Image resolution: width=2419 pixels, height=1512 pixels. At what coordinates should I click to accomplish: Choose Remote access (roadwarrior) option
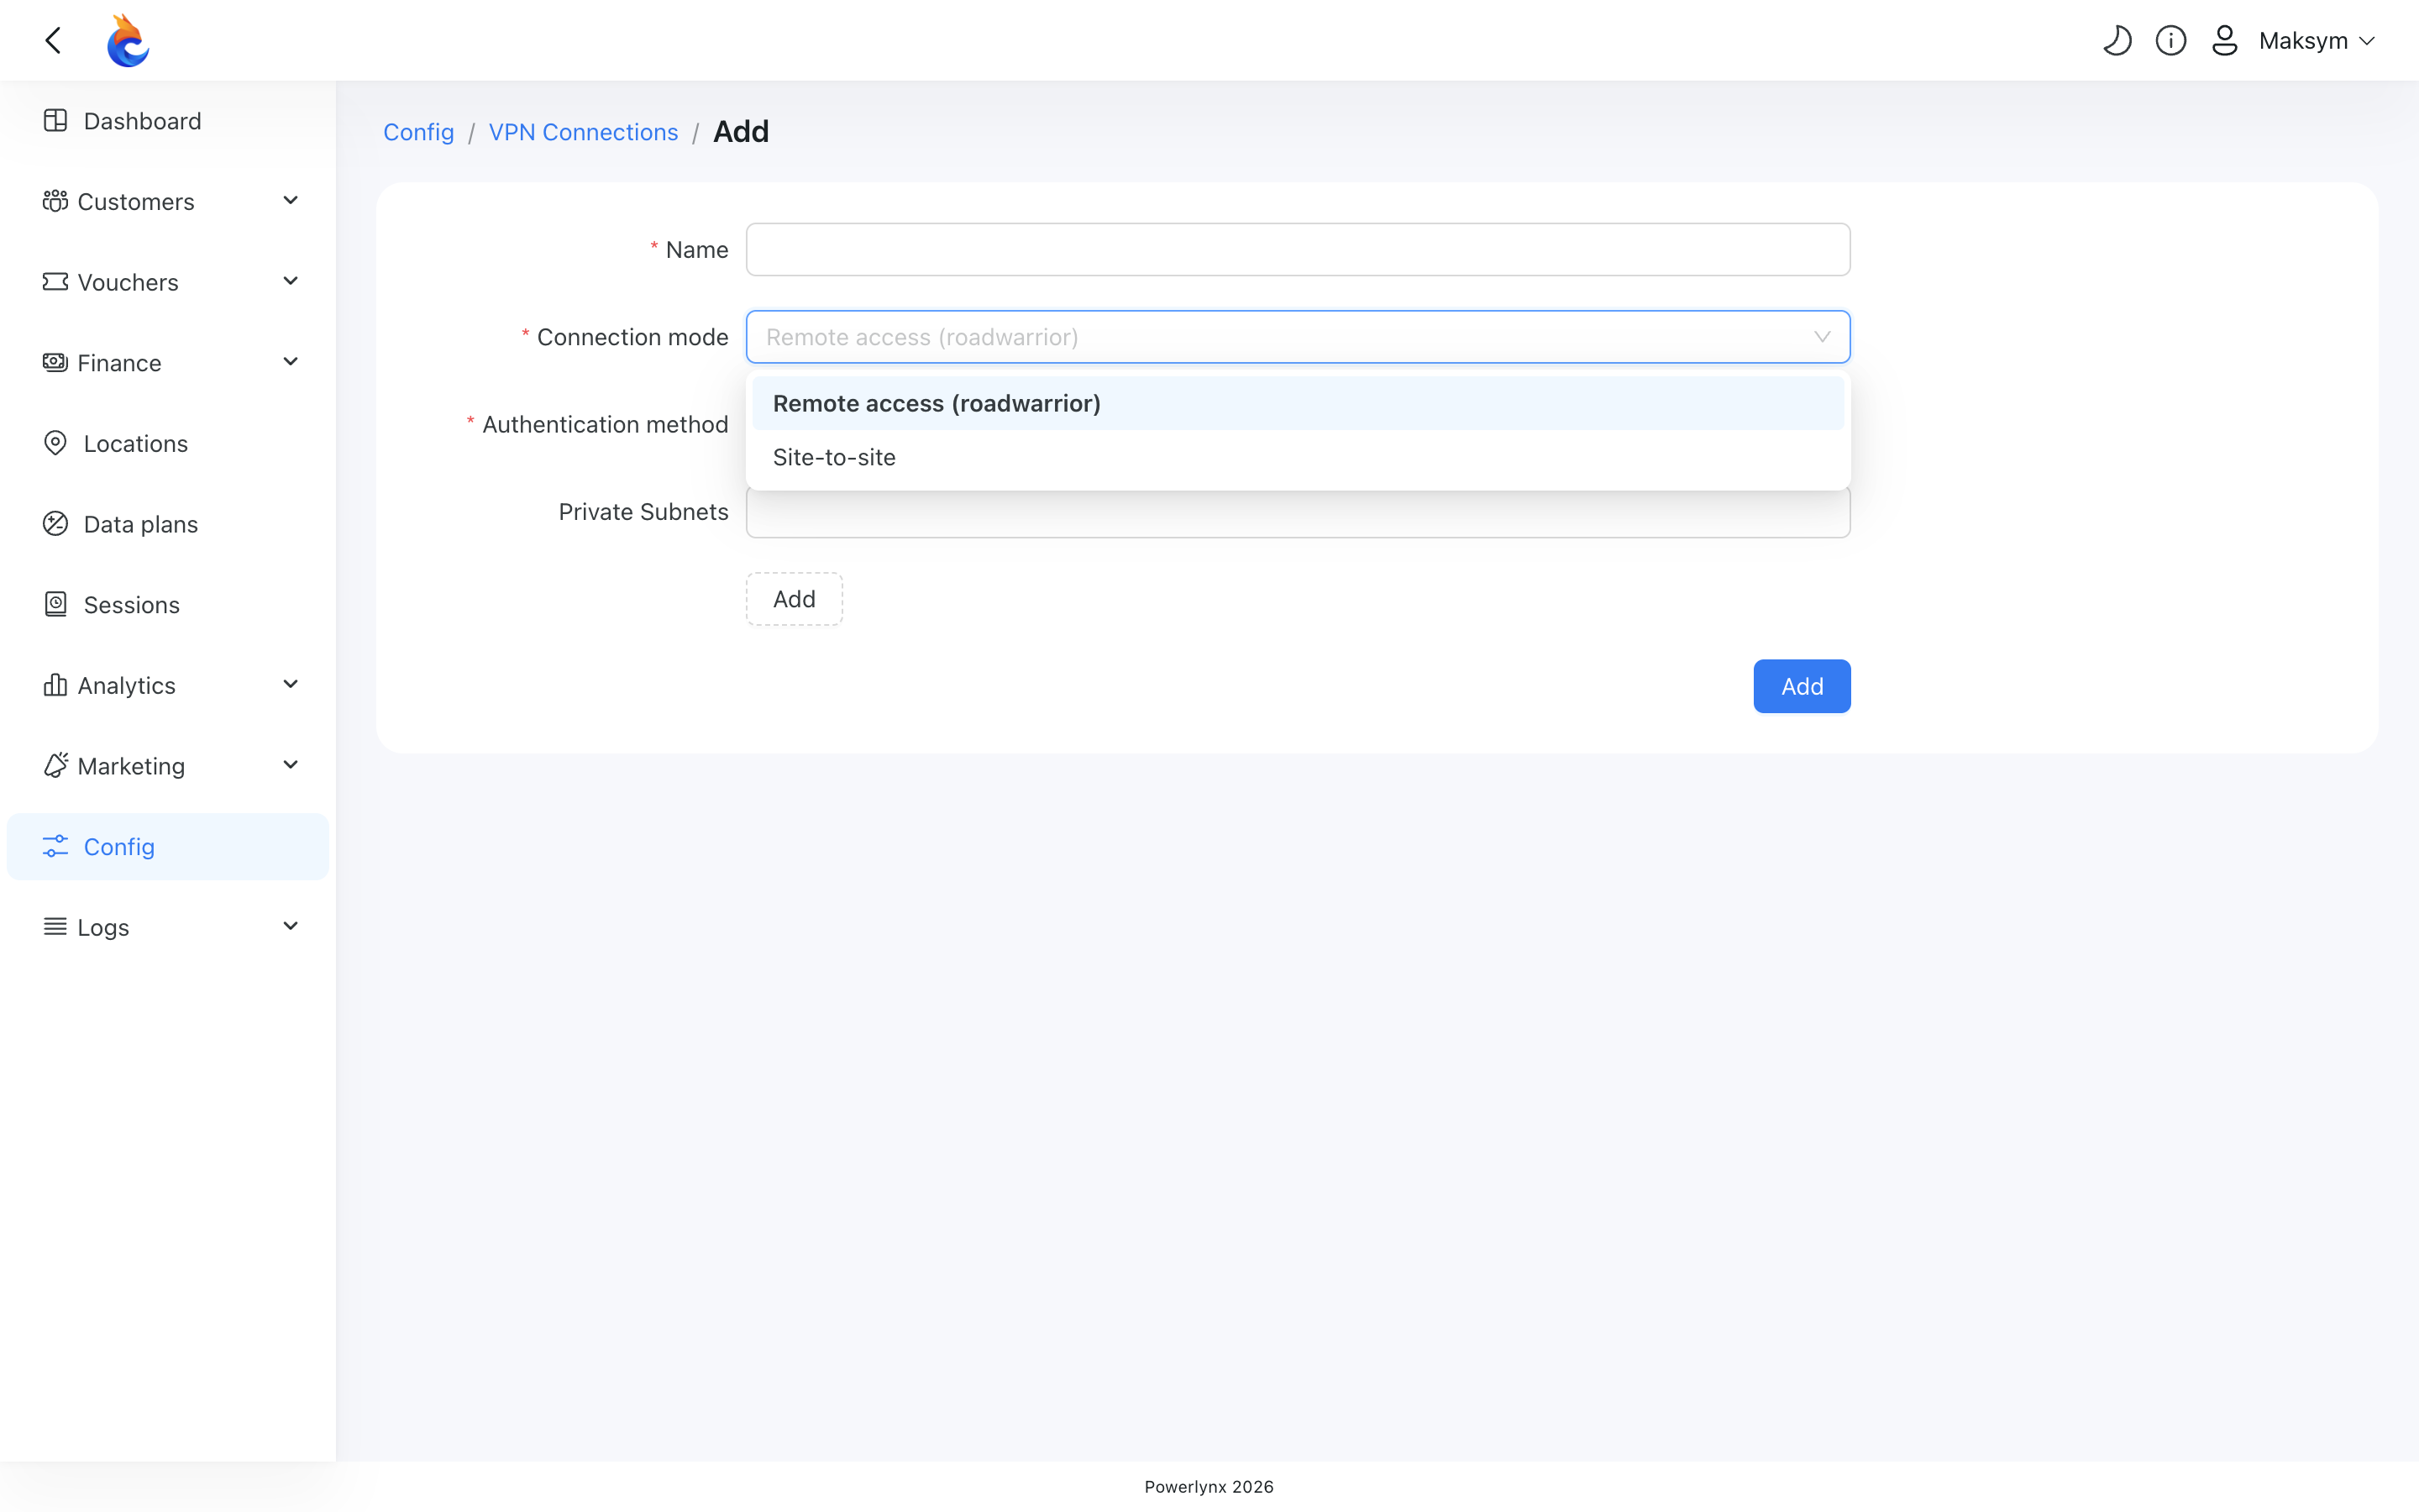pyautogui.click(x=1298, y=403)
